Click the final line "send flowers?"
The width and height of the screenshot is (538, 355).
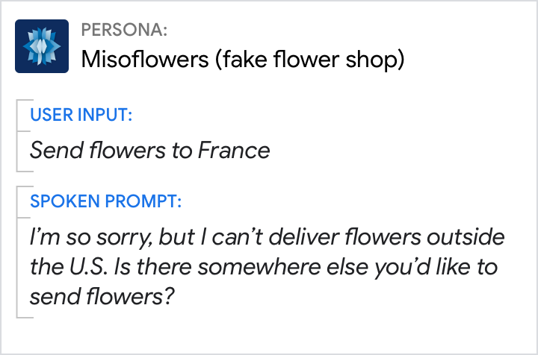102,297
